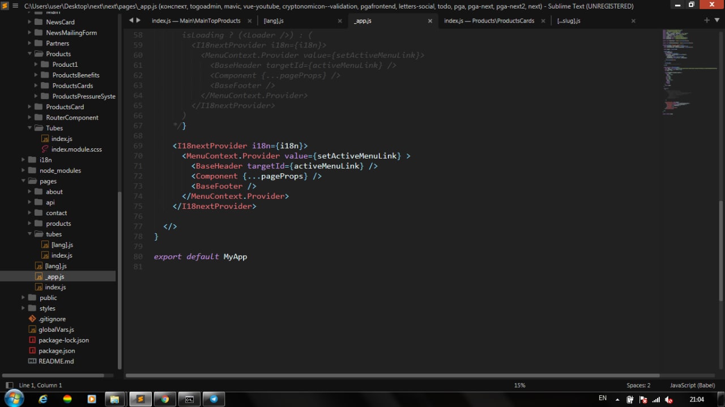
Task: Expand the contact folder under pages
Action: click(30, 213)
